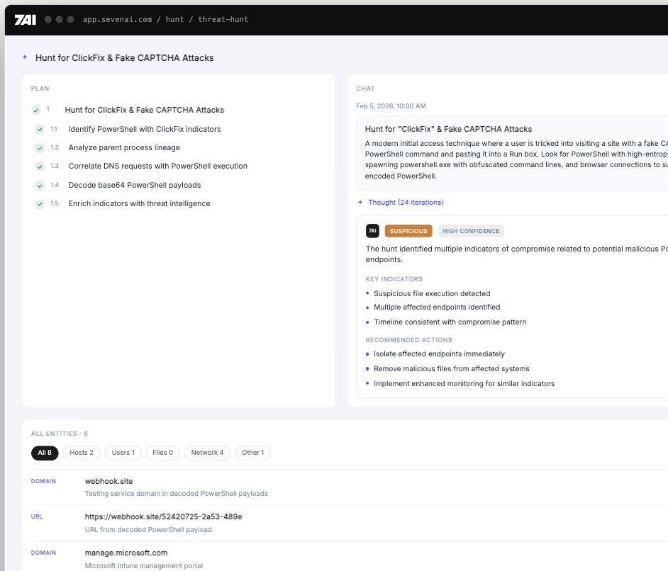Open plan step Decode base64 PowerShell payloads
Screen dimensions: 668x571
click(135, 185)
